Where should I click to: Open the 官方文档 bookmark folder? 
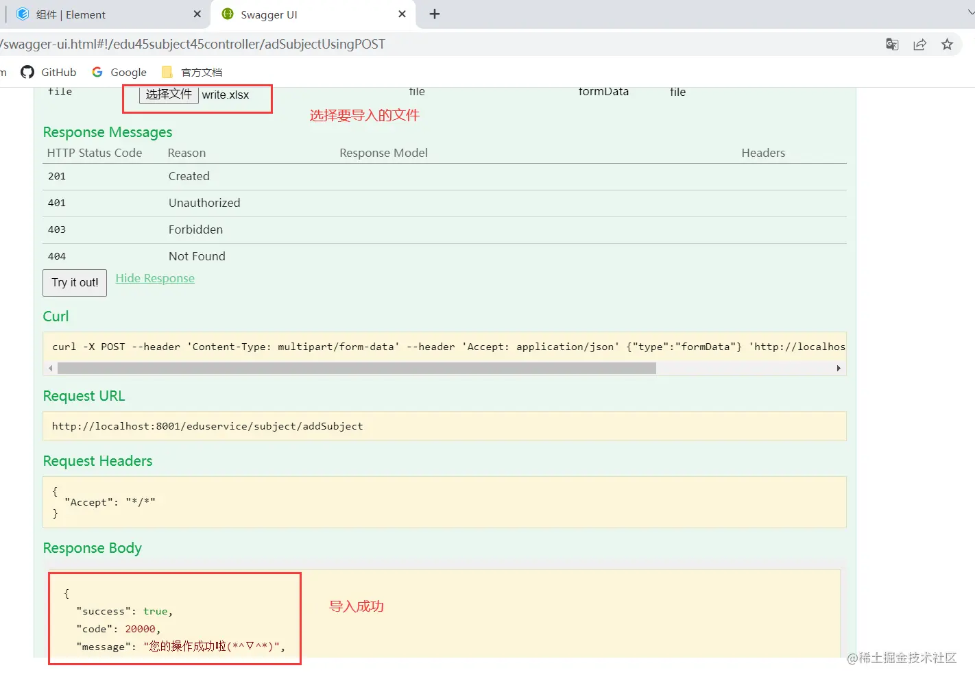(x=192, y=72)
